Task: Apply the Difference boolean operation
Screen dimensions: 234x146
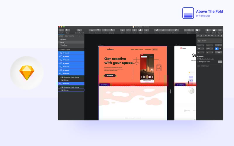Action: [x=176, y=30]
